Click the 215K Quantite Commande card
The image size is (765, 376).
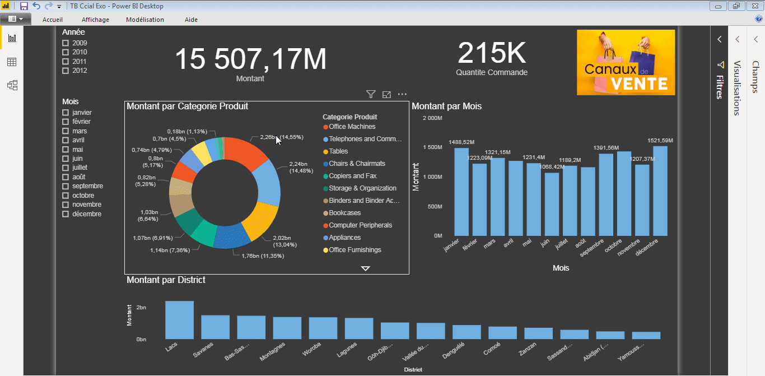(492, 58)
